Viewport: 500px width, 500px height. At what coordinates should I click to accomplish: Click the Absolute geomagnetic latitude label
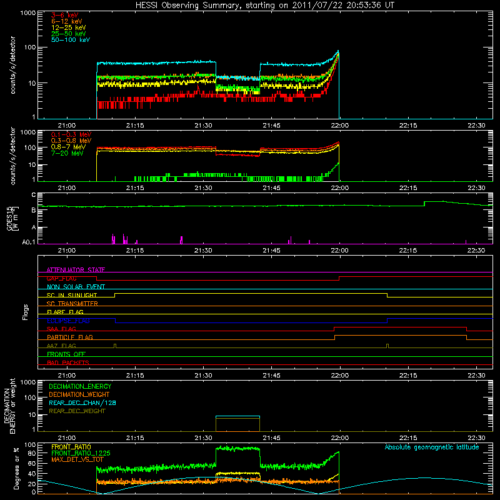click(432, 447)
